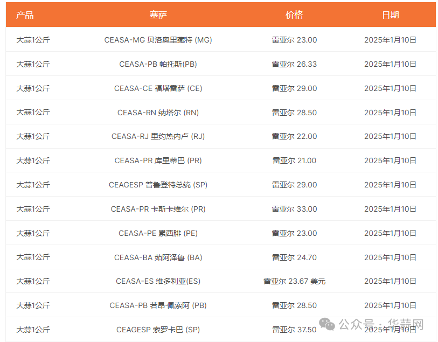Screen dimensions: 438x342
Task: Click the 雷亚尔 23.67 美元 price
Action: [x=294, y=281]
